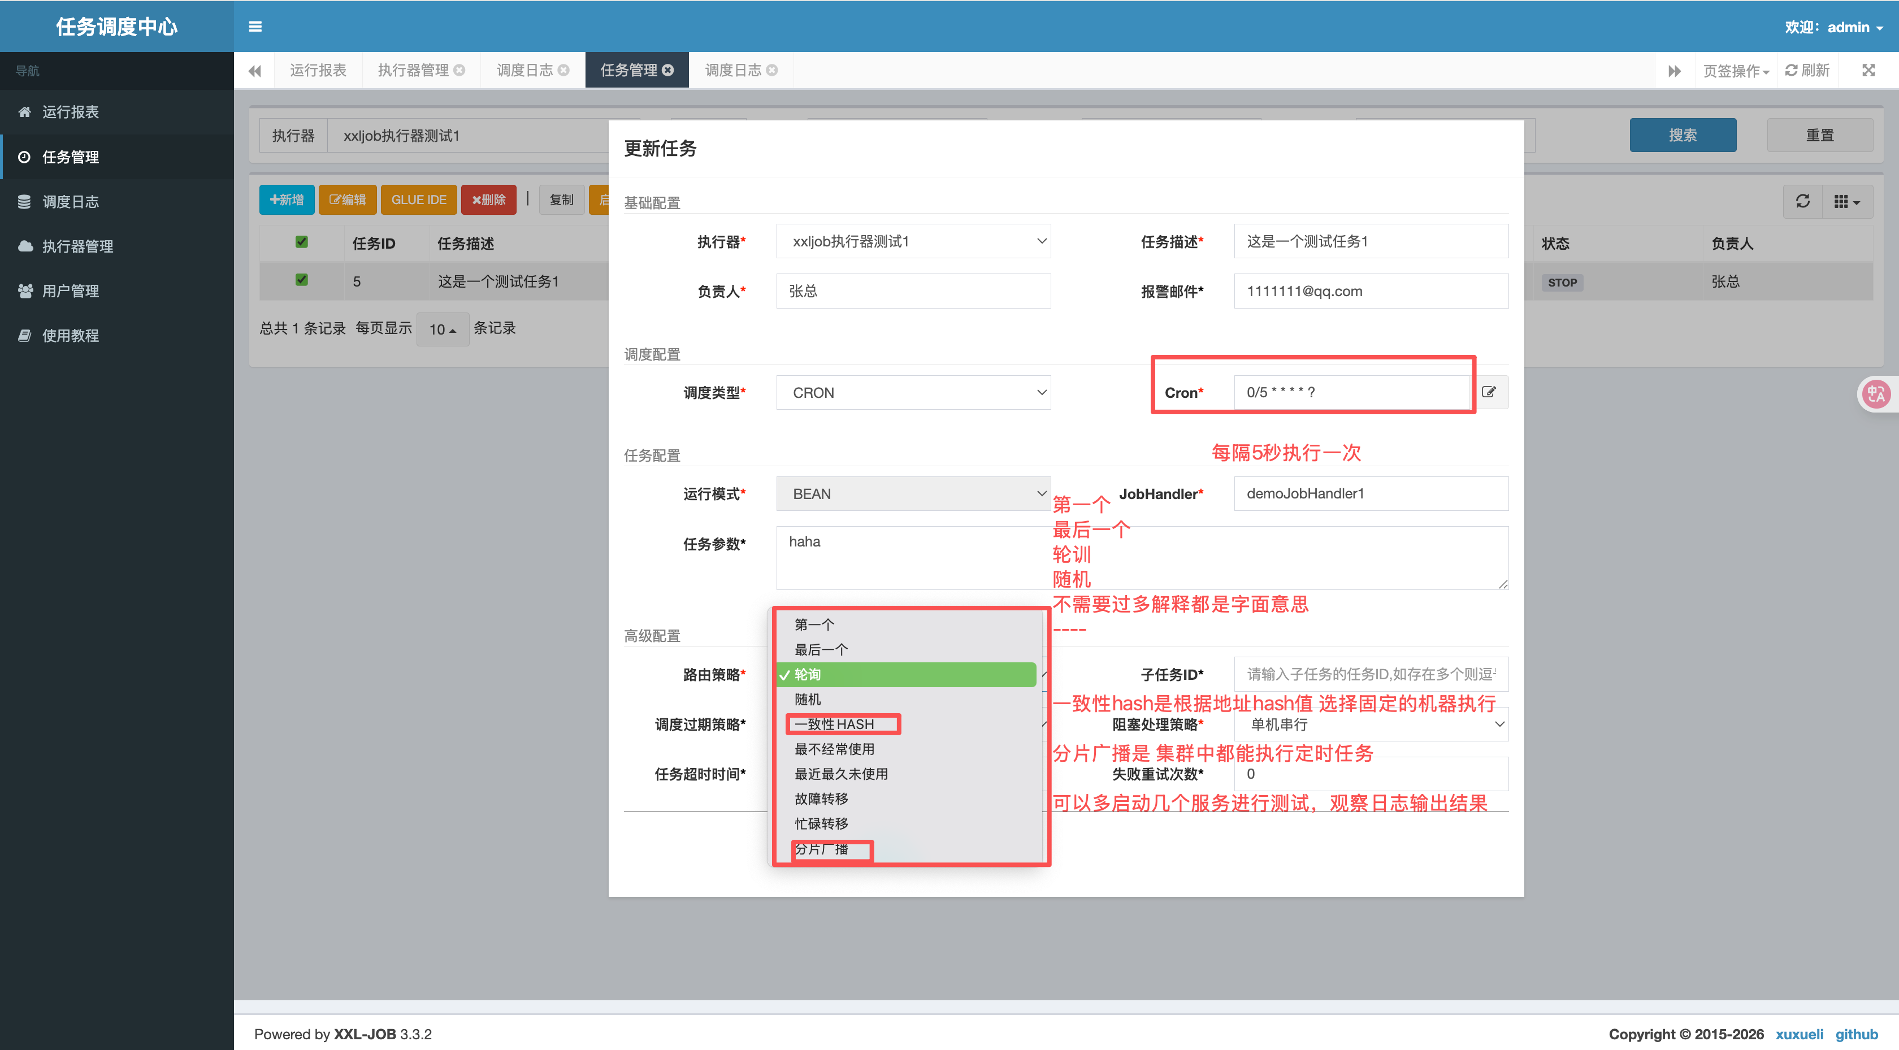Image resolution: width=1899 pixels, height=1050 pixels.
Task: Close the 执行器管理 tab via its X icon
Action: click(x=459, y=70)
